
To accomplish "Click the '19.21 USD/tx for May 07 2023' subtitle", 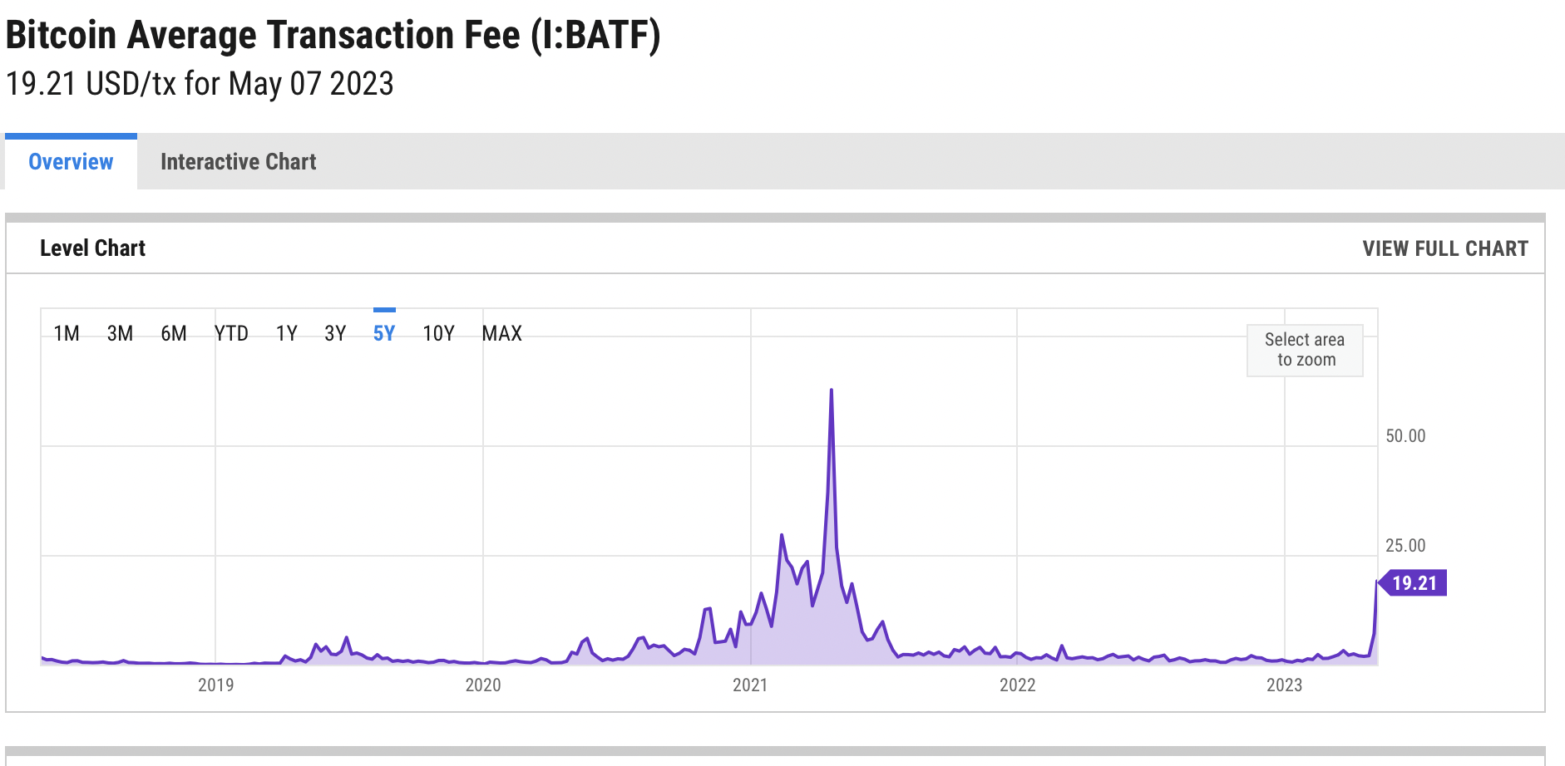I will pos(200,84).
